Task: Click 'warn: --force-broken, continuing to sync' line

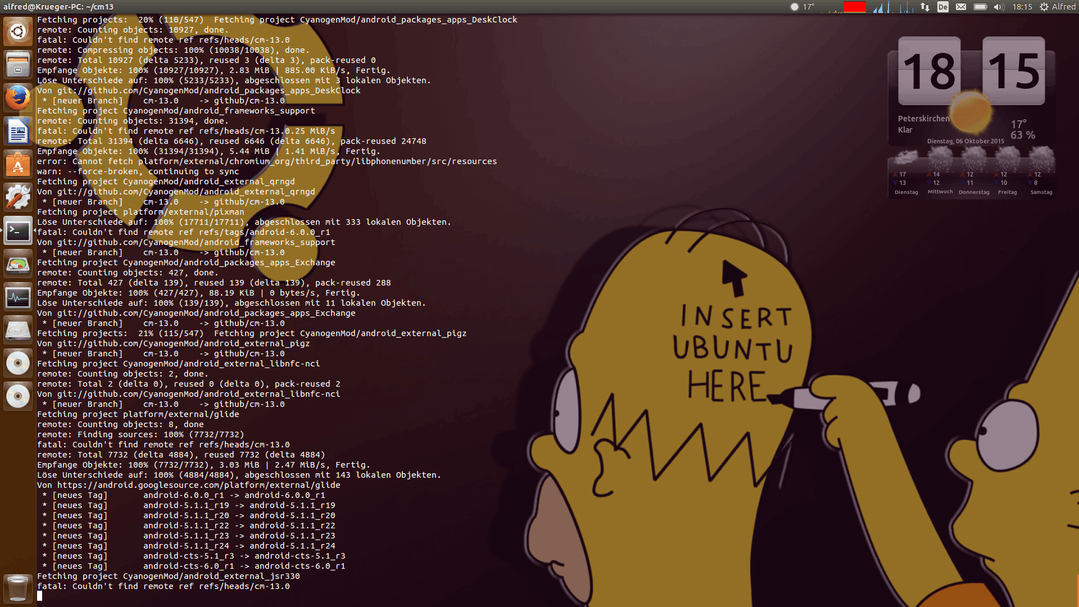Action: tap(138, 171)
